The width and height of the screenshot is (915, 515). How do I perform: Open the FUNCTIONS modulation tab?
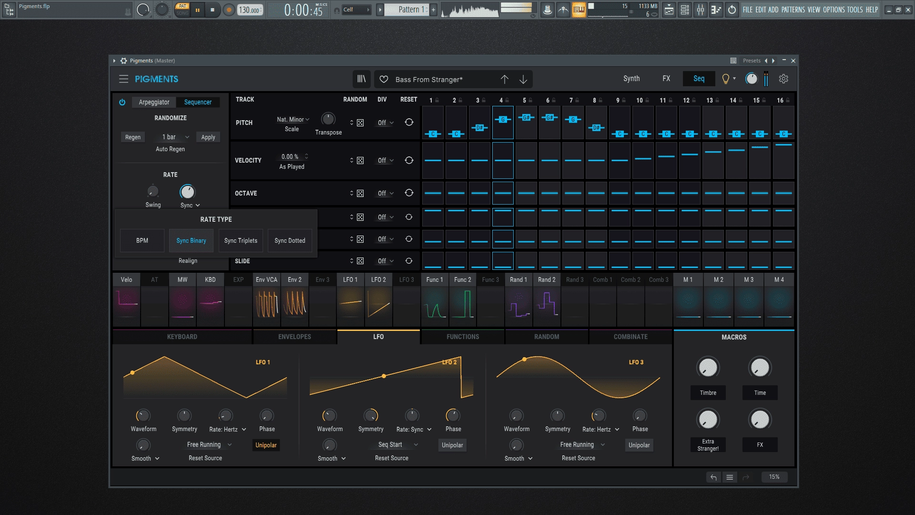click(x=463, y=337)
